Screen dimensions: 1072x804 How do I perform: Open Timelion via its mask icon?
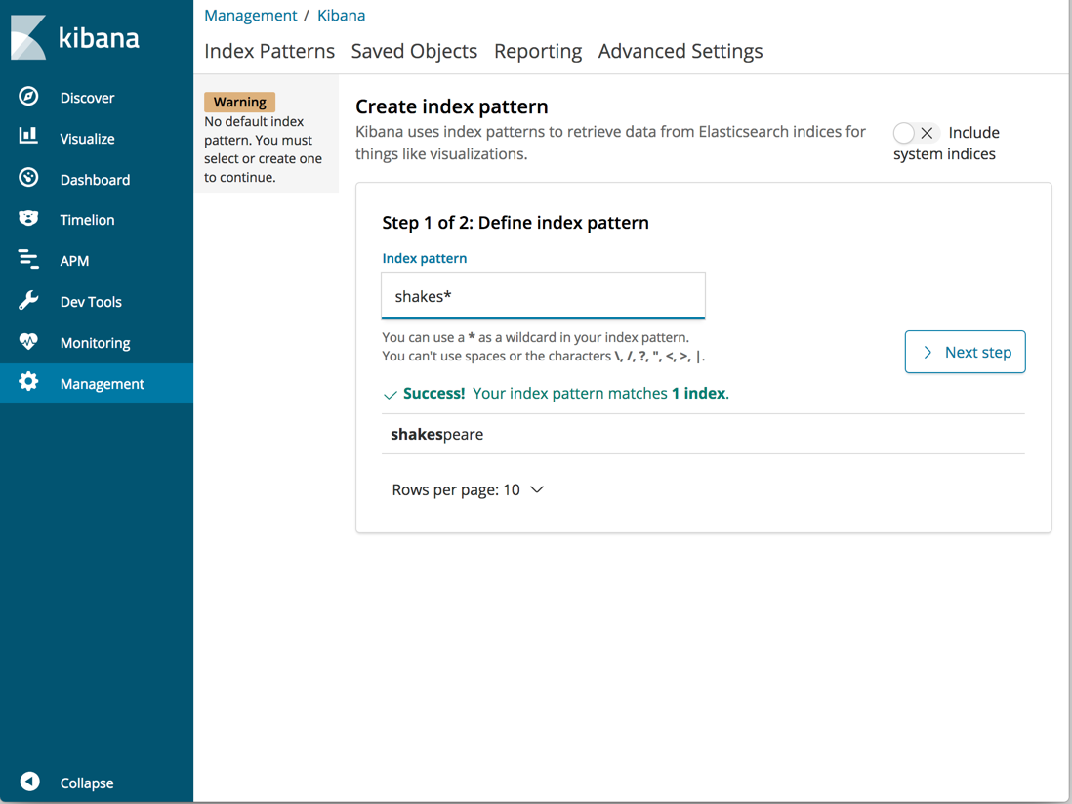[28, 219]
